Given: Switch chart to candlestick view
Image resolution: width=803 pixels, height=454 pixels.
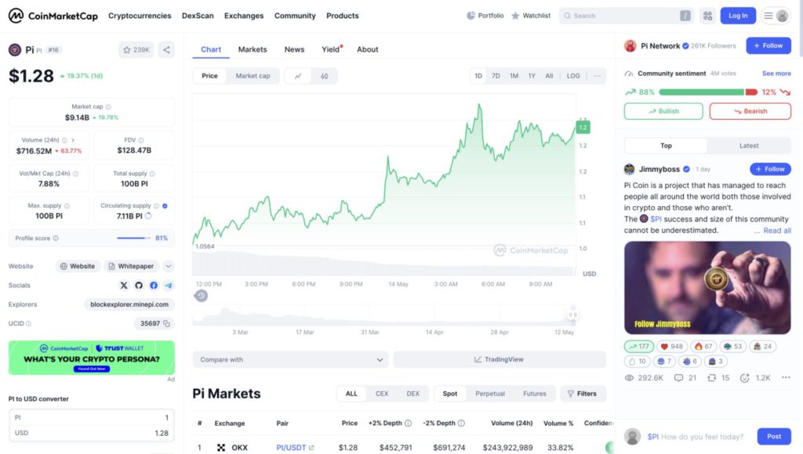Looking at the screenshot, I should [x=324, y=76].
